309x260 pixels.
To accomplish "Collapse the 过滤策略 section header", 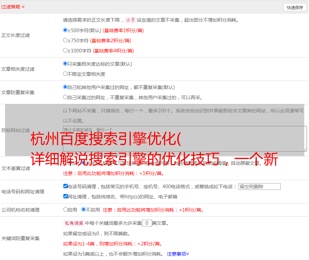I will coord(13,7).
